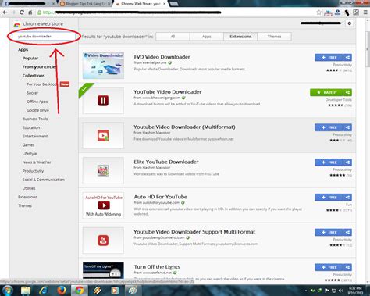
Task: Share Turn Off the Lights via share icon
Action: coord(347,267)
